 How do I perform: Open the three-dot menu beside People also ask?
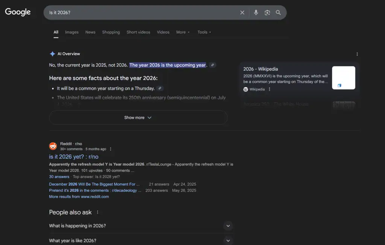[x=97, y=212]
